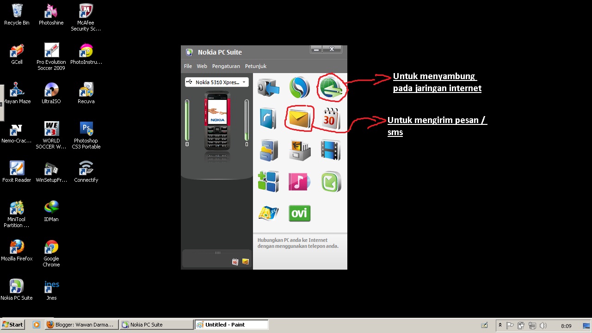Image resolution: width=592 pixels, height=333 pixels.
Task: Open the WORLD SOCCER desktop shortcut
Action: (x=51, y=136)
